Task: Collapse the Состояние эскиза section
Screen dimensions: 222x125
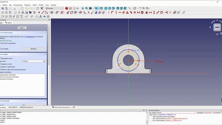Action: 45,33
